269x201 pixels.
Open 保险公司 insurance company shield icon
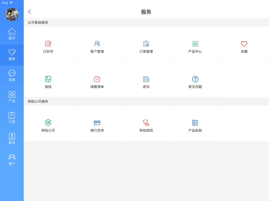point(48,122)
